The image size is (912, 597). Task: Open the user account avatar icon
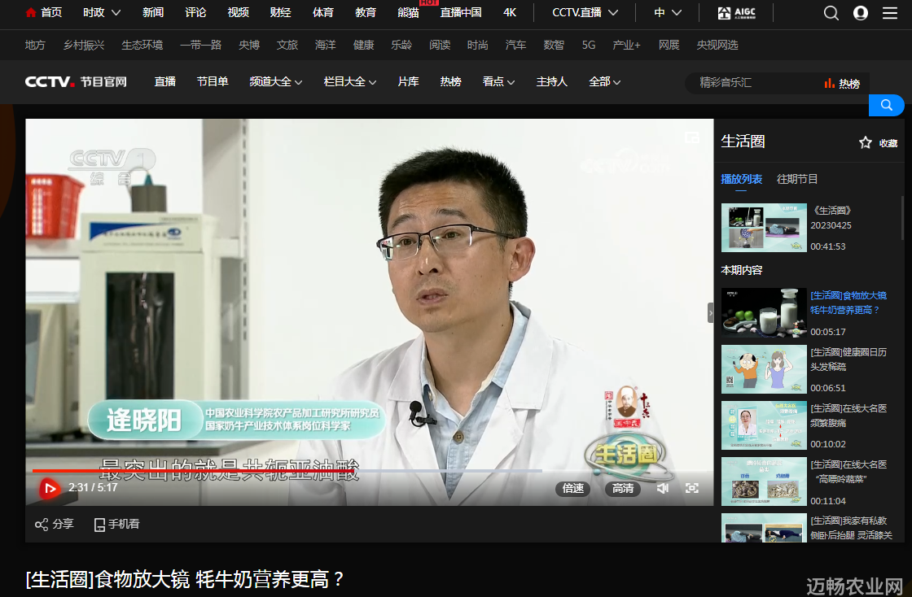coord(860,13)
